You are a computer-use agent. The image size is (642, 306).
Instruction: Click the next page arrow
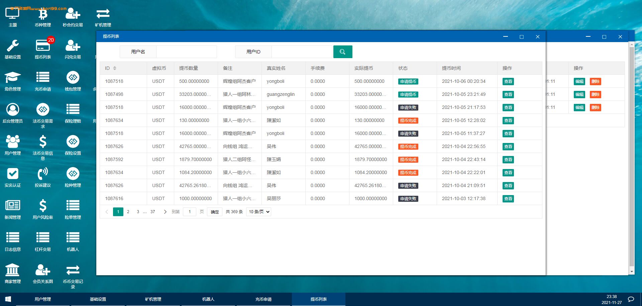pyautogui.click(x=165, y=212)
